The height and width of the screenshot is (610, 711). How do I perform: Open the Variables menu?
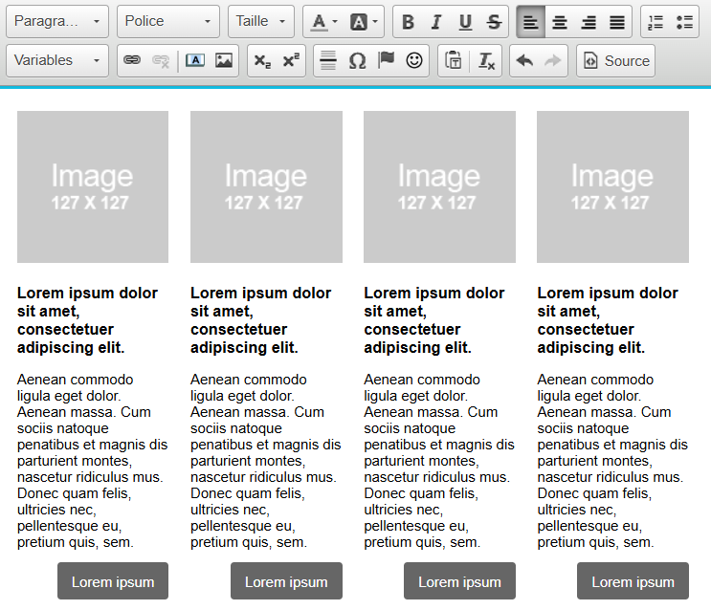tap(57, 60)
